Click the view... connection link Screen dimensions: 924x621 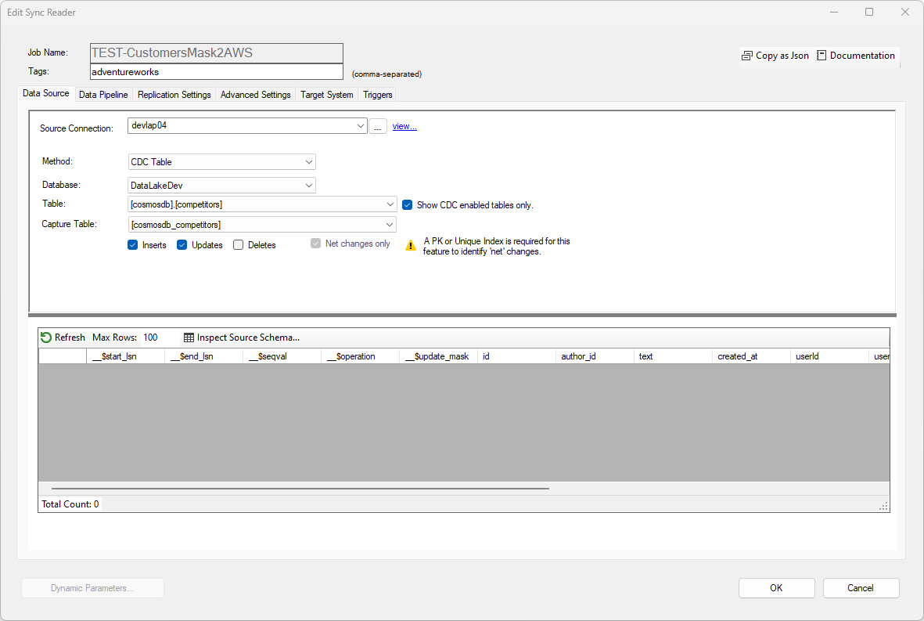(x=404, y=126)
